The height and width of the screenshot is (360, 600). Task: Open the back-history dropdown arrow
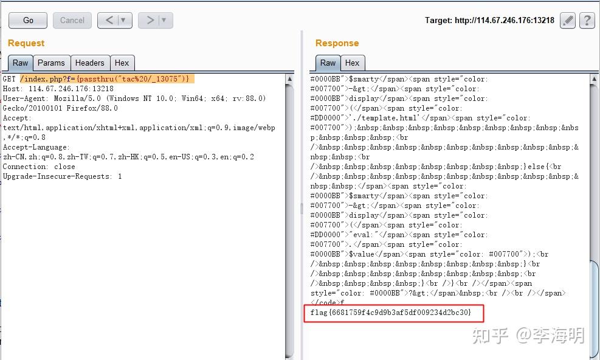point(122,20)
